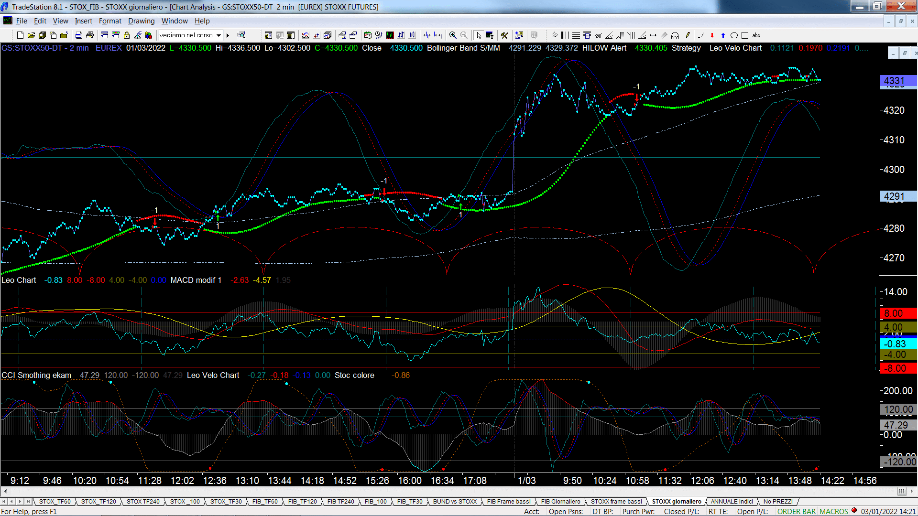
Task: Click the horizontal scrollbar left arrow
Action: (x=5, y=491)
